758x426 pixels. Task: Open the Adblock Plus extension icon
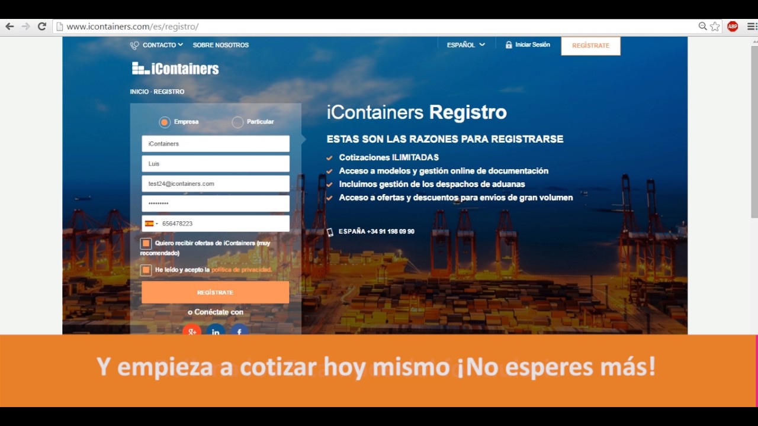tap(733, 27)
